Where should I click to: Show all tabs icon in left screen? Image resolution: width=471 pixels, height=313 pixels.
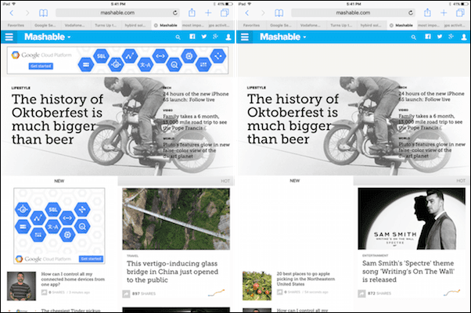point(225,13)
